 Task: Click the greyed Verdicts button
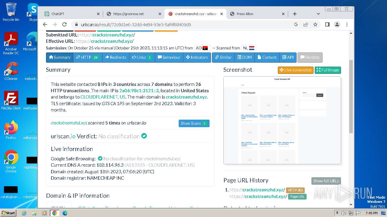[310, 57]
